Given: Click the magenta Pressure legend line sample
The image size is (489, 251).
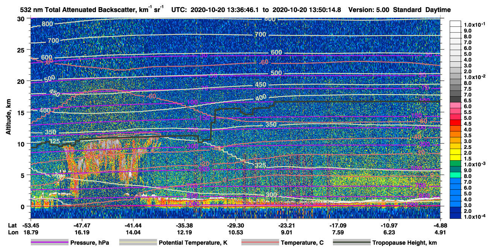Looking at the screenshot, I should tap(50, 243).
